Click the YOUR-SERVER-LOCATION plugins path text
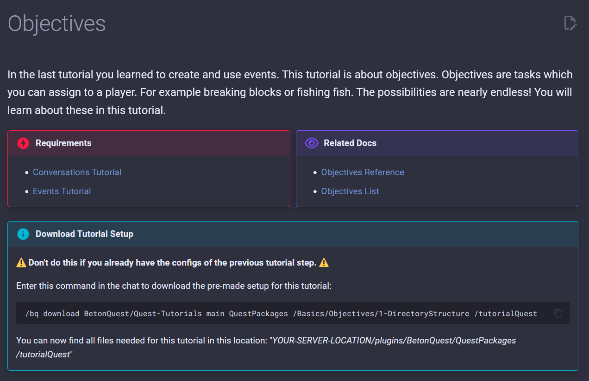Viewport: 589px width, 381px height. tap(266, 347)
